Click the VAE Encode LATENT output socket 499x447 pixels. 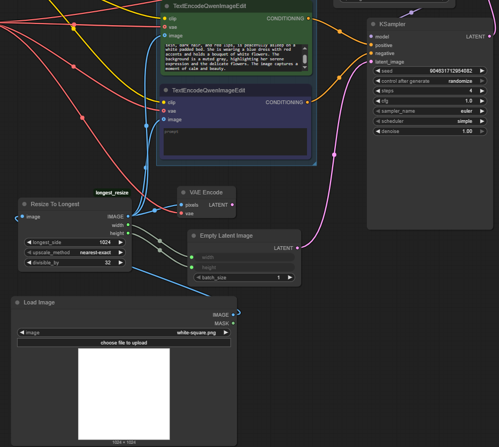[x=232, y=205]
